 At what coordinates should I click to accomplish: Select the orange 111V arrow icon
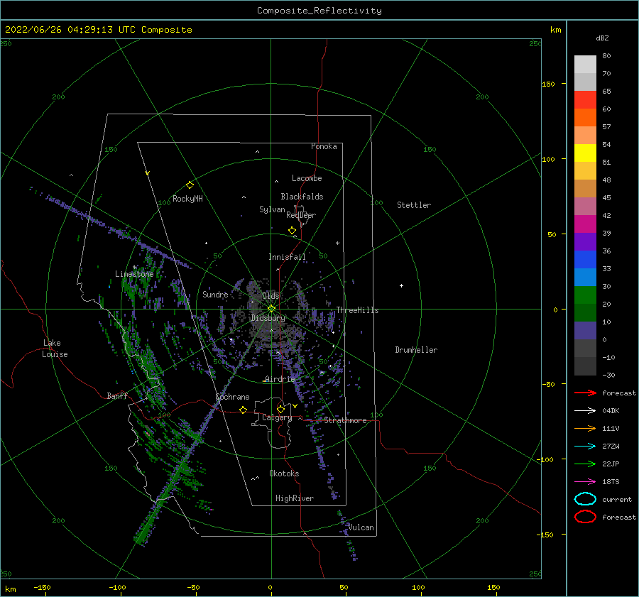pyautogui.click(x=585, y=428)
